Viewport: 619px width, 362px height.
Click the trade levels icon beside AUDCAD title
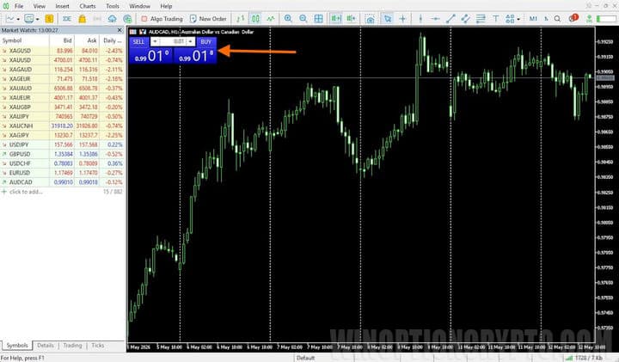point(143,32)
